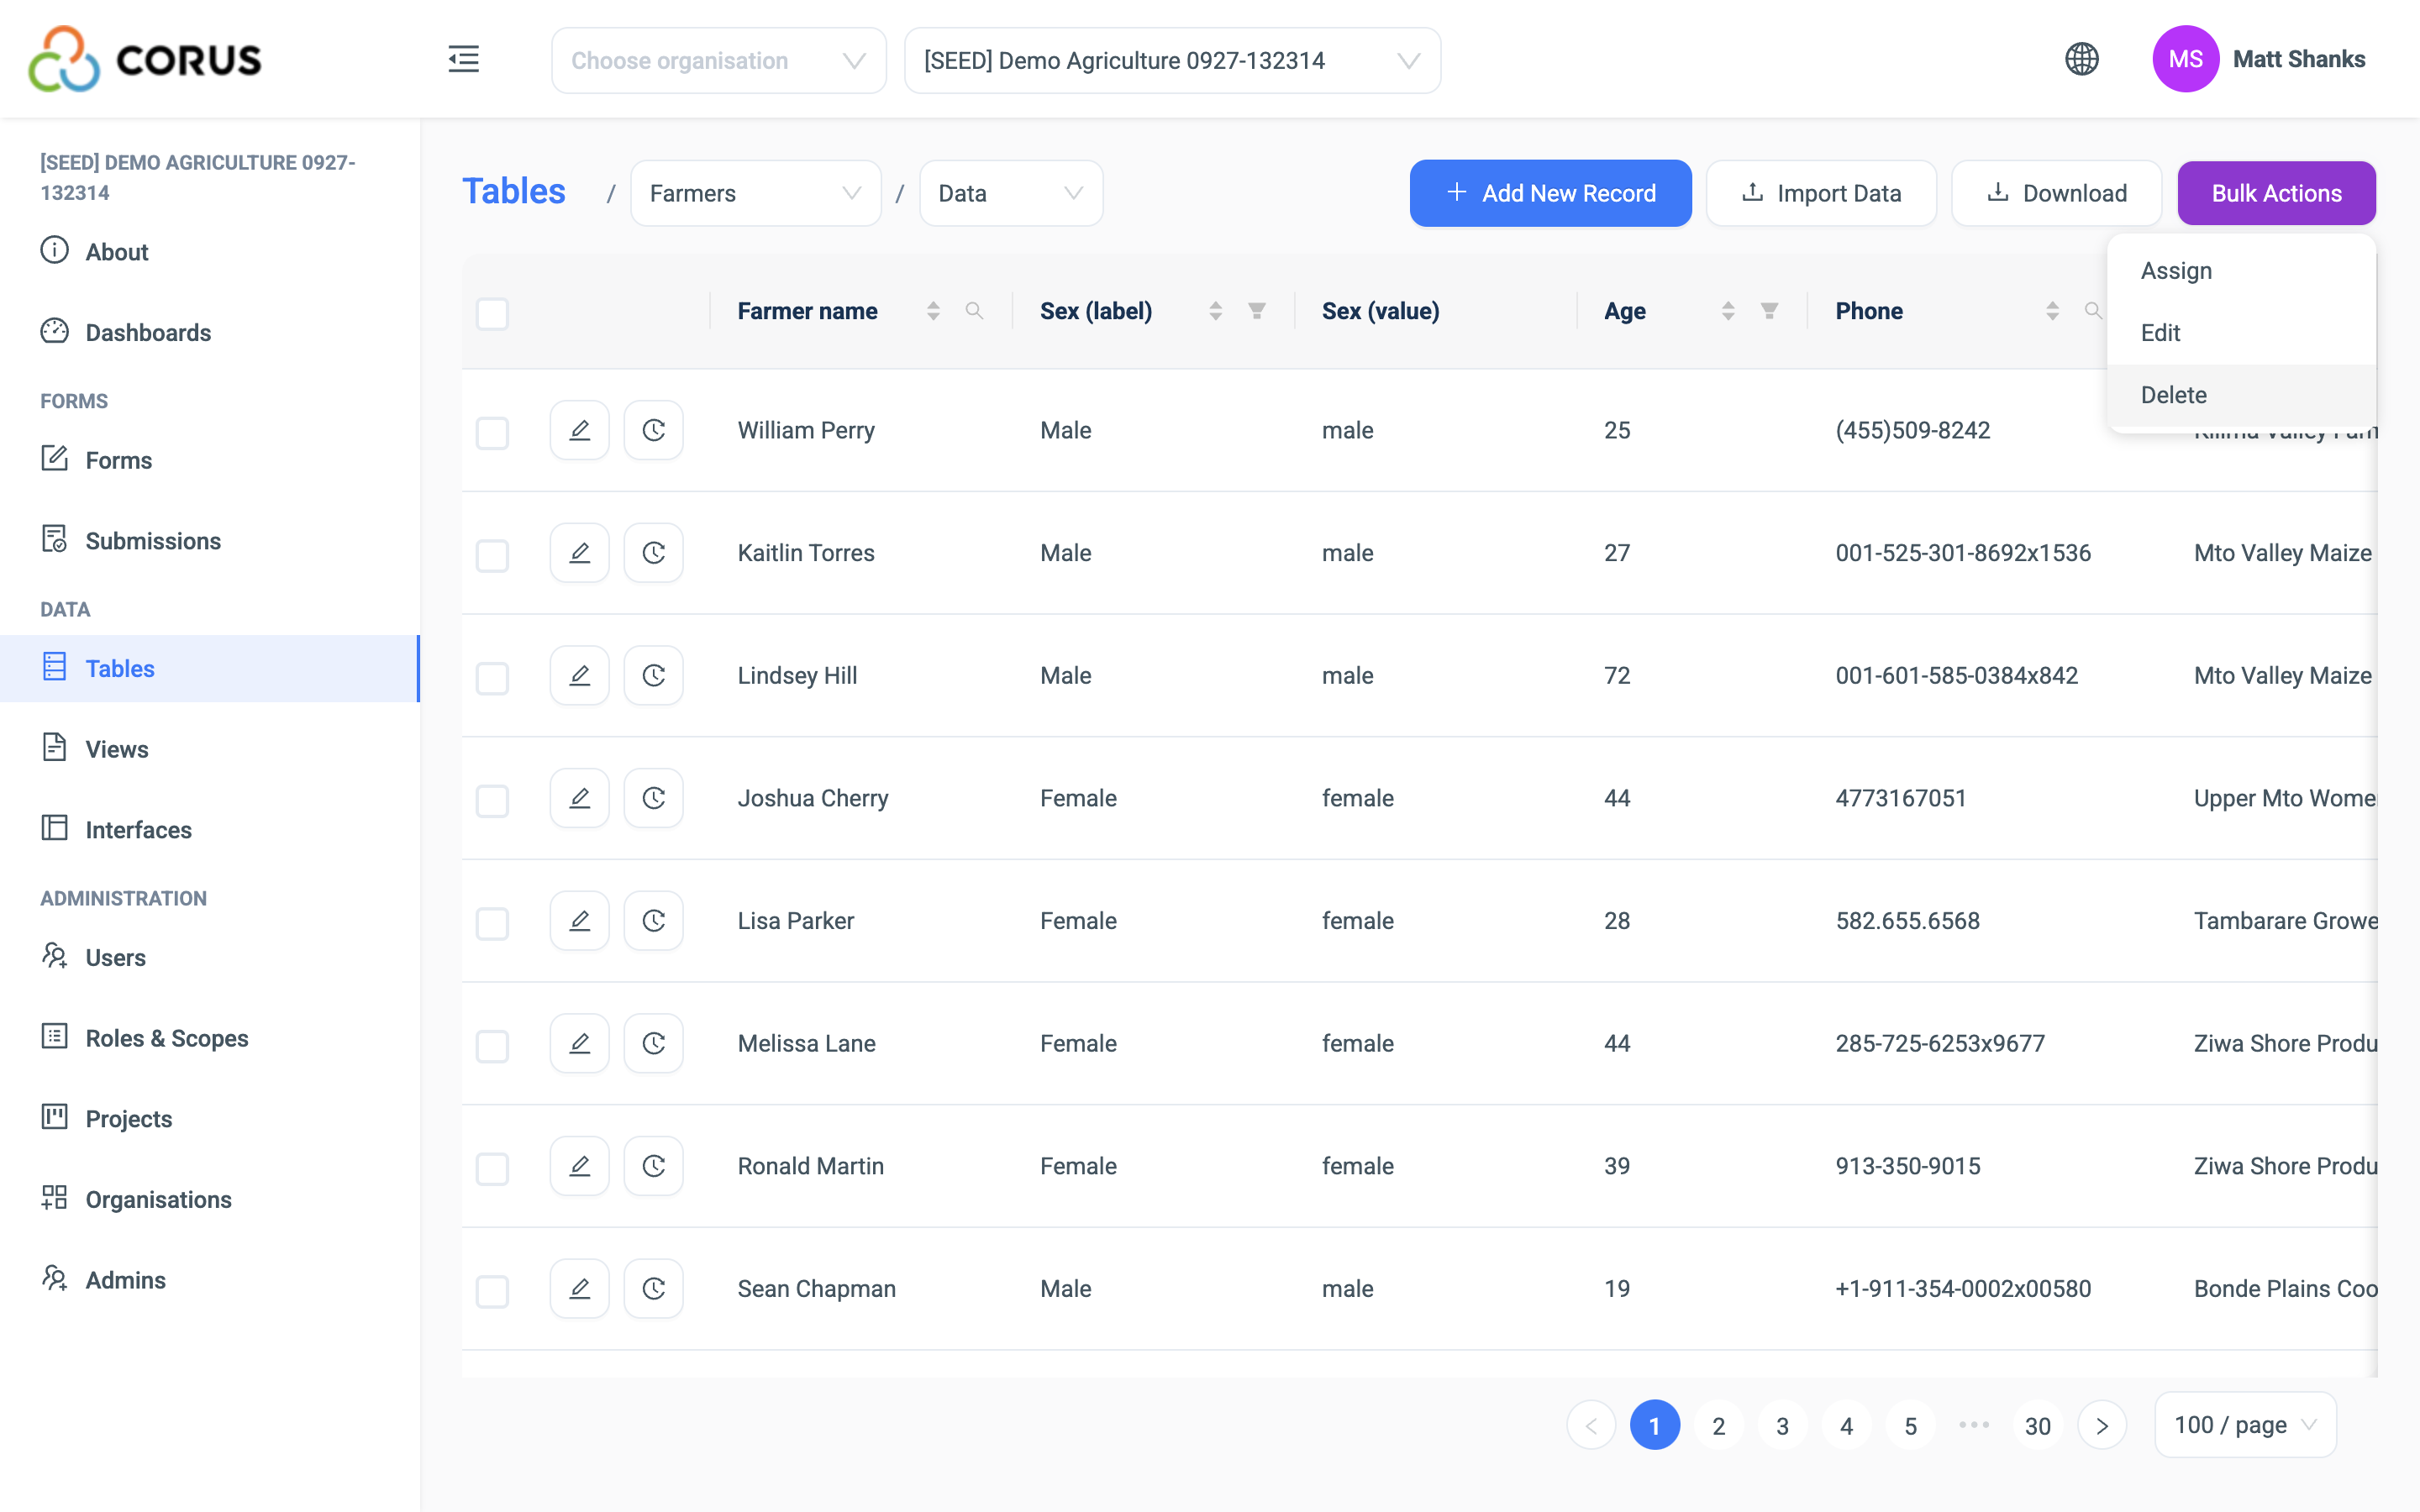The width and height of the screenshot is (2420, 1512).
Task: Click Add New Record button
Action: (x=1550, y=193)
